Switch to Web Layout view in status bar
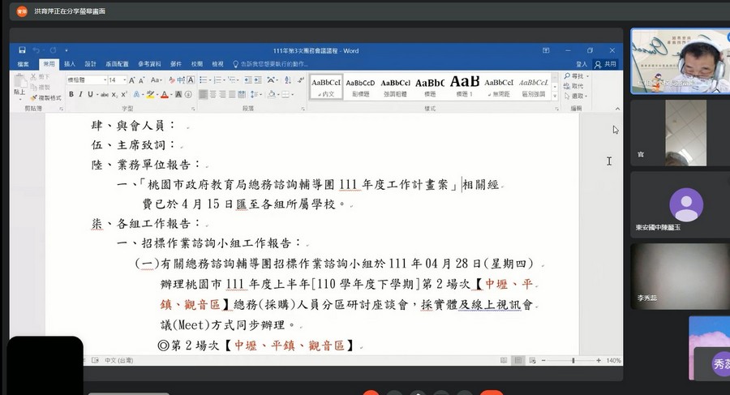Image resolution: width=730 pixels, height=395 pixels. tap(532, 360)
